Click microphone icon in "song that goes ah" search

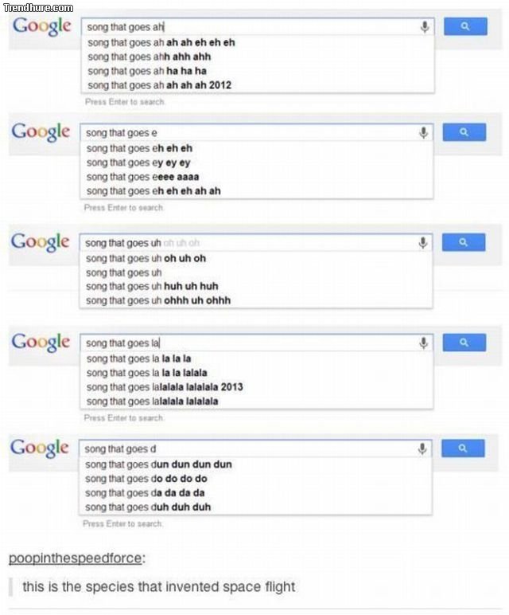pyautogui.click(x=425, y=27)
